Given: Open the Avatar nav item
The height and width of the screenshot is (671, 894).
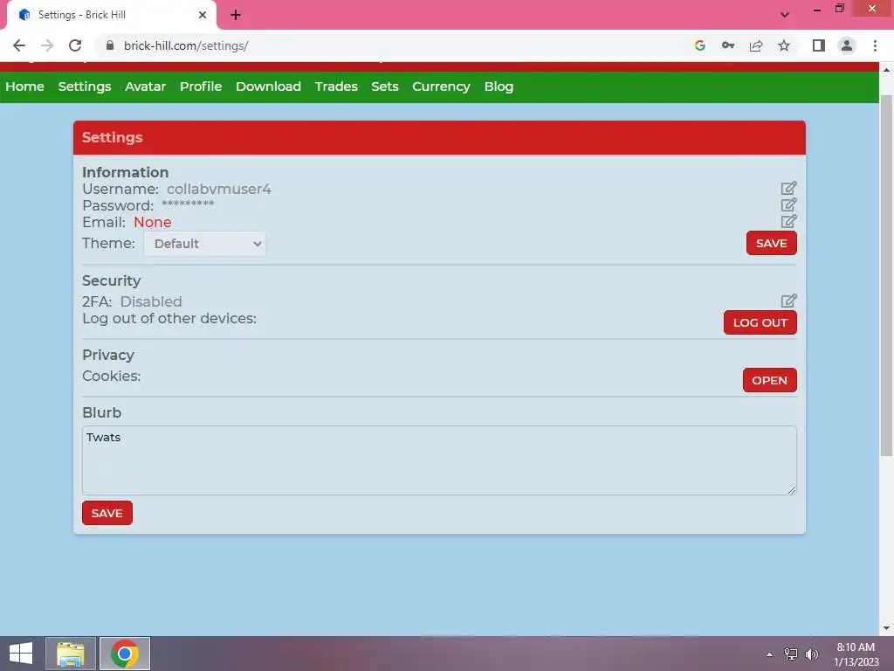Looking at the screenshot, I should (x=146, y=86).
